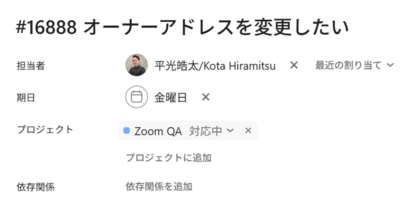
Task: Click the 担当者 field label
Action: [x=31, y=65]
